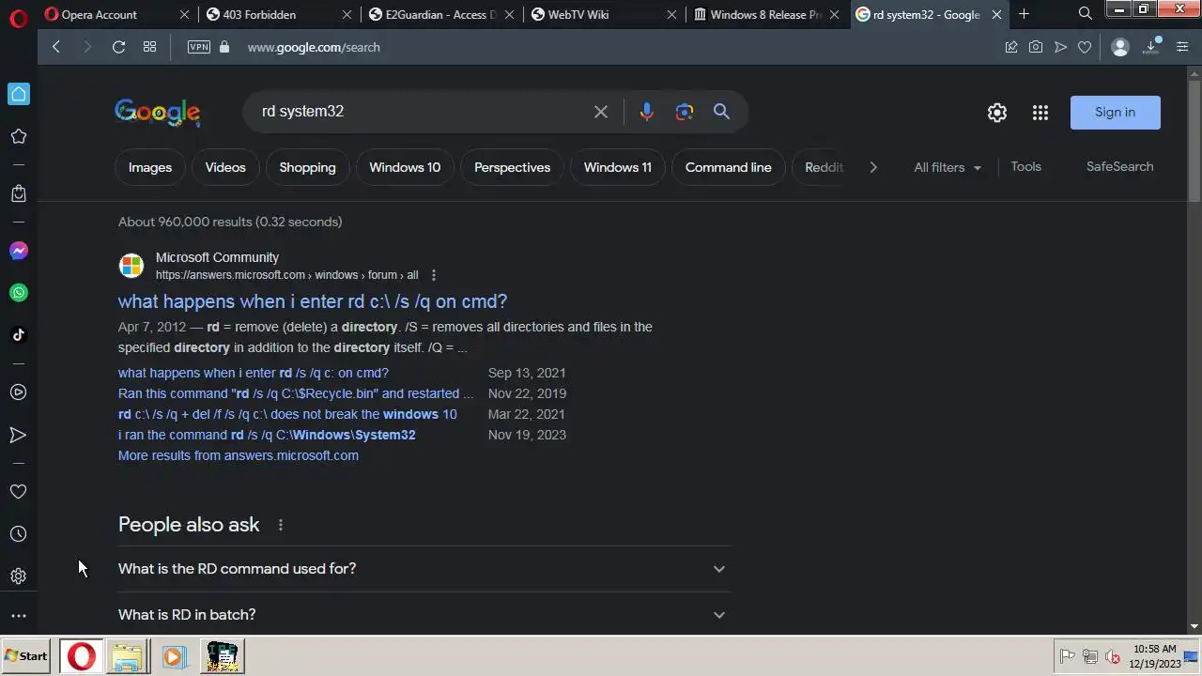1202x676 pixels.
Task: Open File Explorer from taskbar
Action: click(127, 656)
